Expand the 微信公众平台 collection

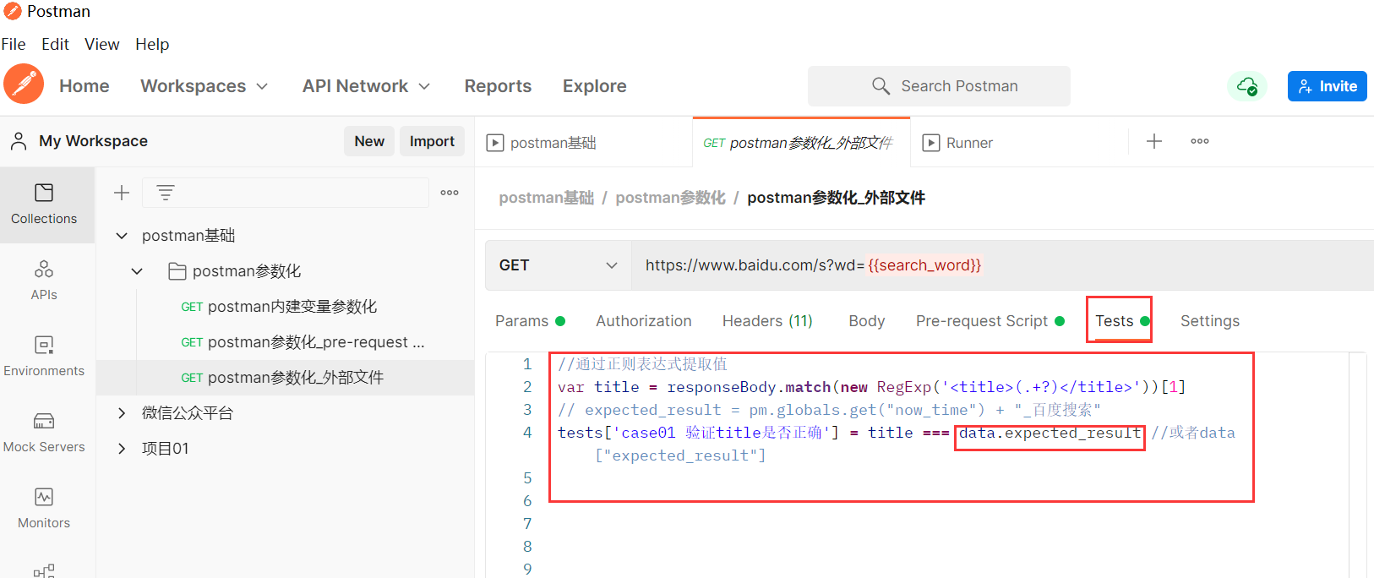click(122, 413)
